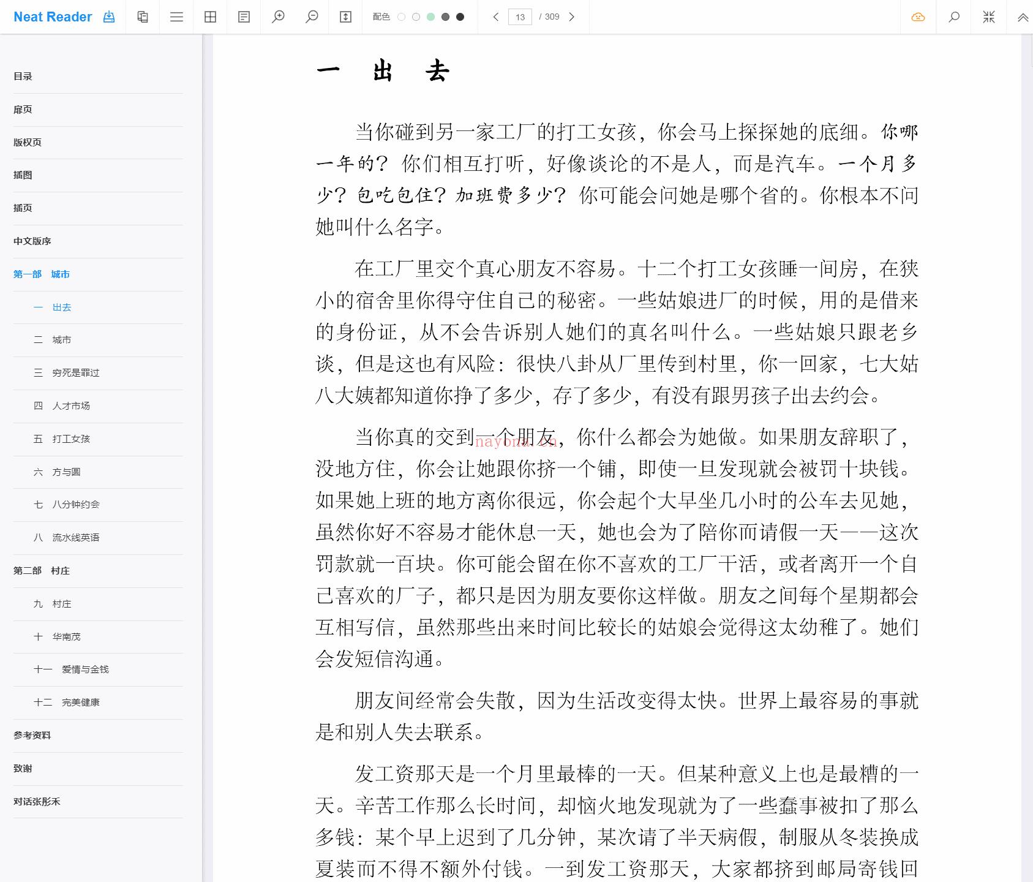The image size is (1033, 882).
Task: Open the library/books icon in toolbar
Action: (143, 17)
